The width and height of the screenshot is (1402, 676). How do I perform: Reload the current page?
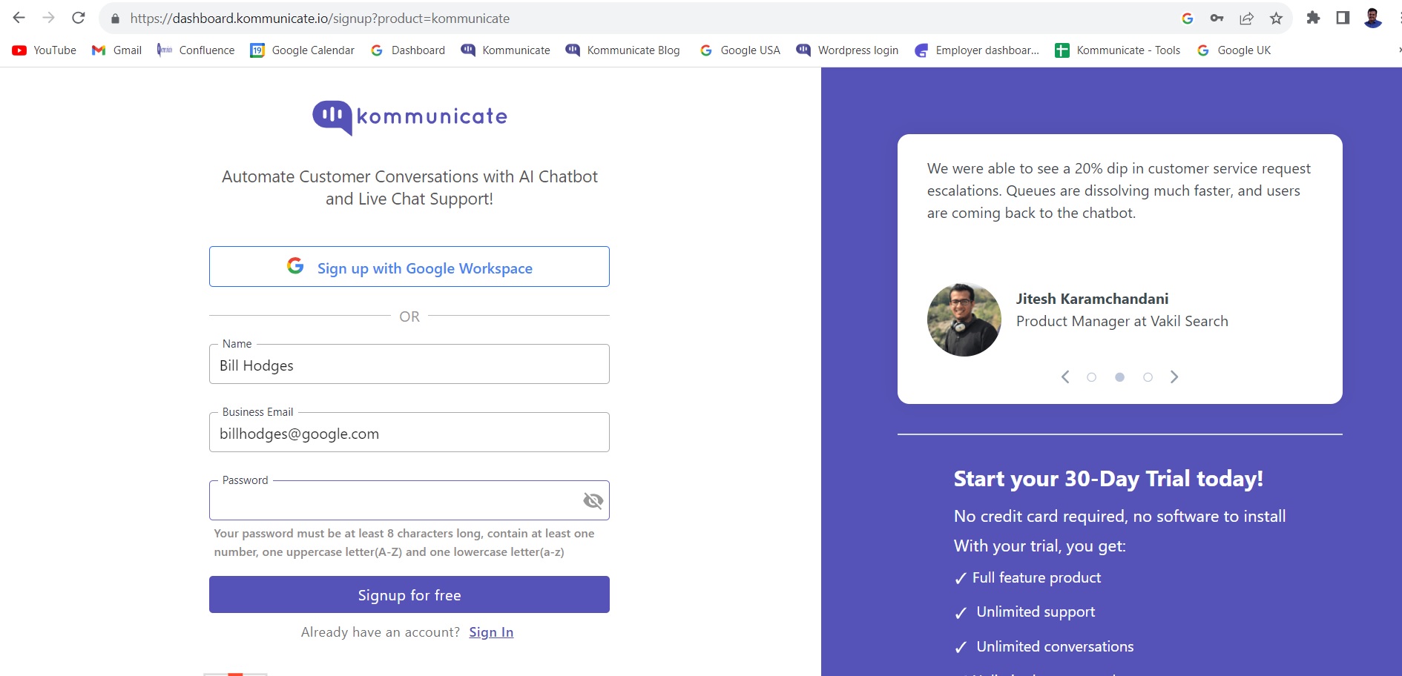[x=77, y=18]
